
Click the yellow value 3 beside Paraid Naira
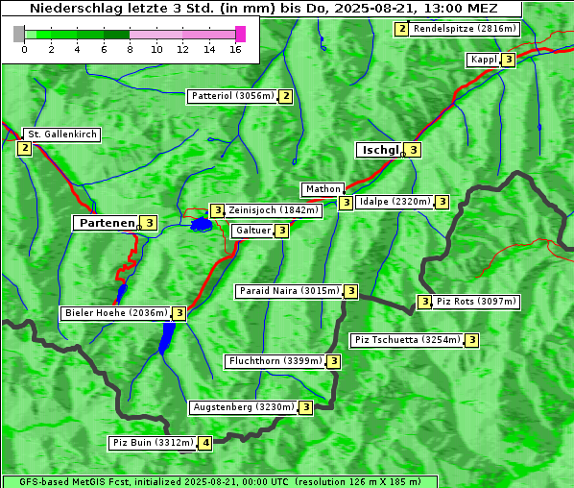pyautogui.click(x=350, y=291)
